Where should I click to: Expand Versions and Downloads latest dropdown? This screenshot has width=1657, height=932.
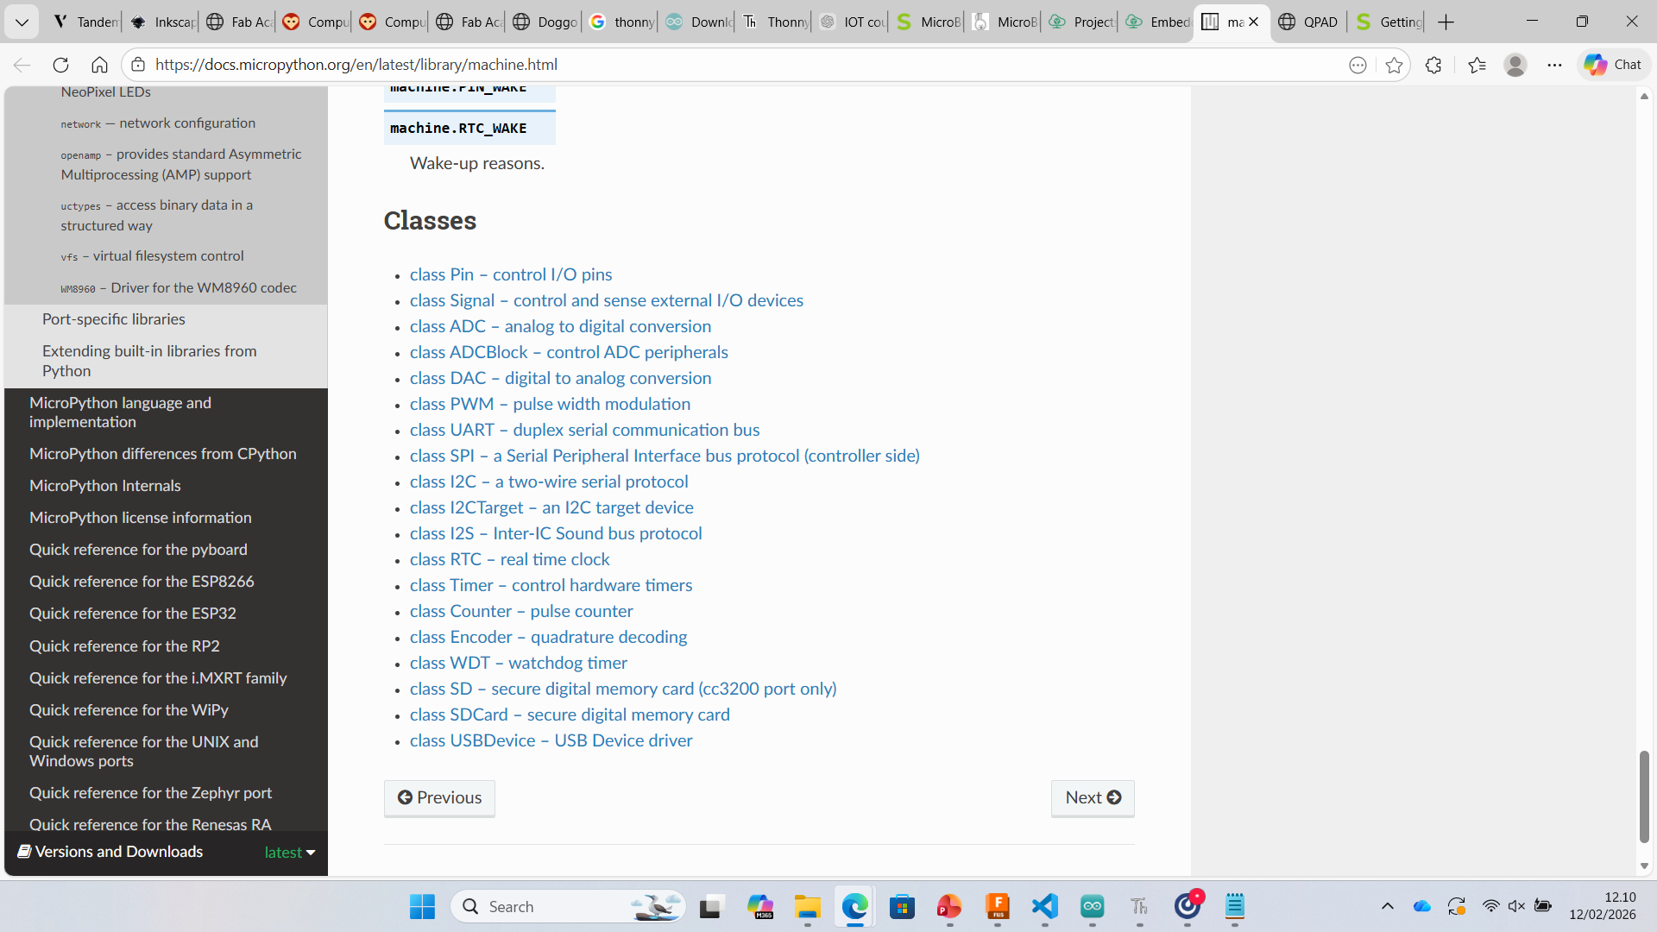(x=289, y=852)
